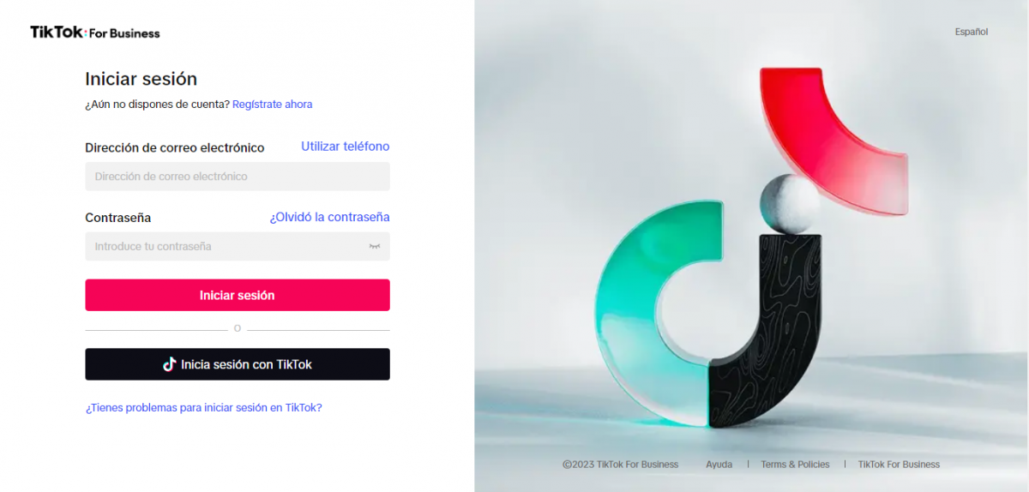Visit the TikTok For Business footer link

899,465
